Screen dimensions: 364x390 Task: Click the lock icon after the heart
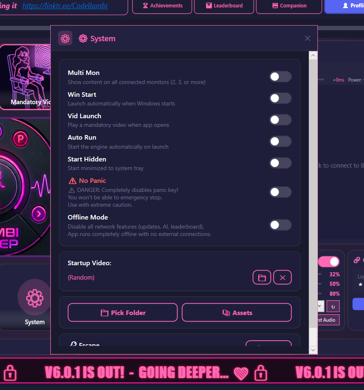click(261, 373)
